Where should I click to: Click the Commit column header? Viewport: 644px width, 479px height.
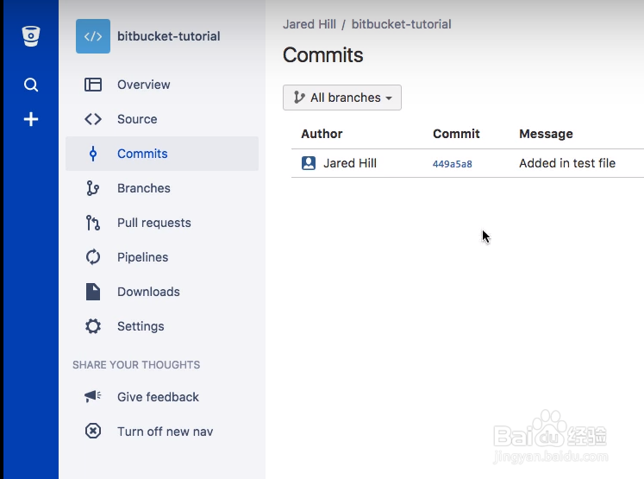coord(456,134)
